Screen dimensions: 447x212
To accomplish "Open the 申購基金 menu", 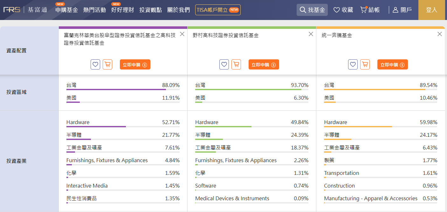I will click(x=66, y=10).
